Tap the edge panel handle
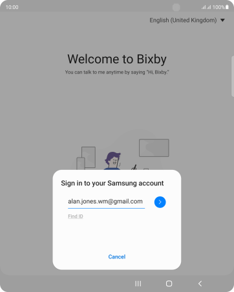 pos(233,76)
